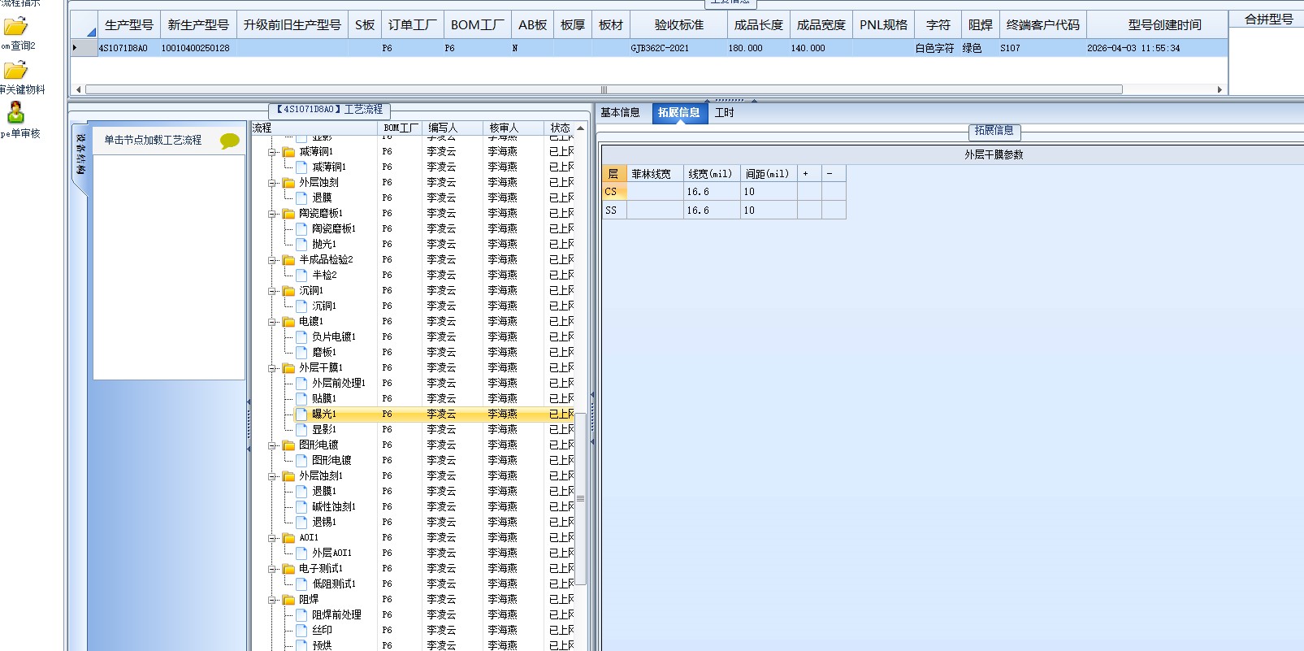This screenshot has height=651, width=1304.
Task: Click the document icon beside 抛光1
Action: click(x=301, y=244)
